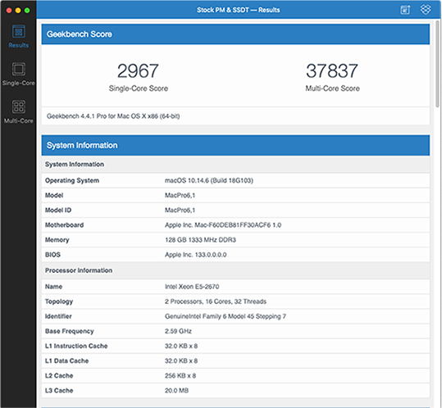
Task: Click the macOS 10.14.6 (Build 18G103) value
Action: (209, 180)
